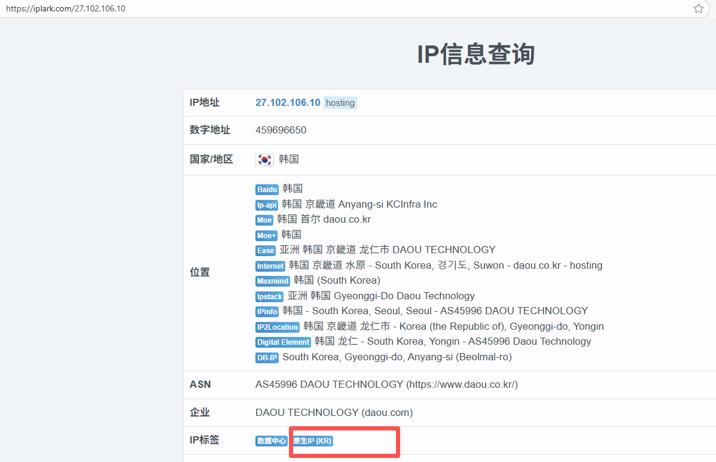Click the Moe+ source badge
This screenshot has height=462, width=716.
tap(266, 235)
